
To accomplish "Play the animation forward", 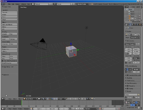I will tap(78, 109).
